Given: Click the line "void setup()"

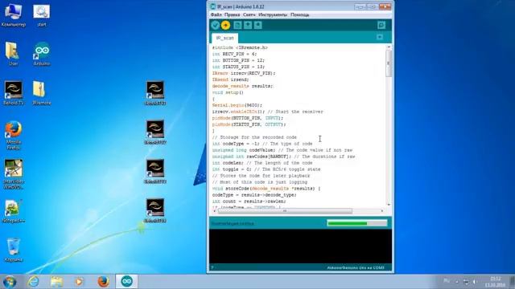Looking at the screenshot, I should point(228,92).
